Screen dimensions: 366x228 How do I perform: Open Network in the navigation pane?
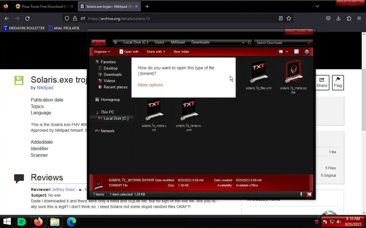[108, 131]
